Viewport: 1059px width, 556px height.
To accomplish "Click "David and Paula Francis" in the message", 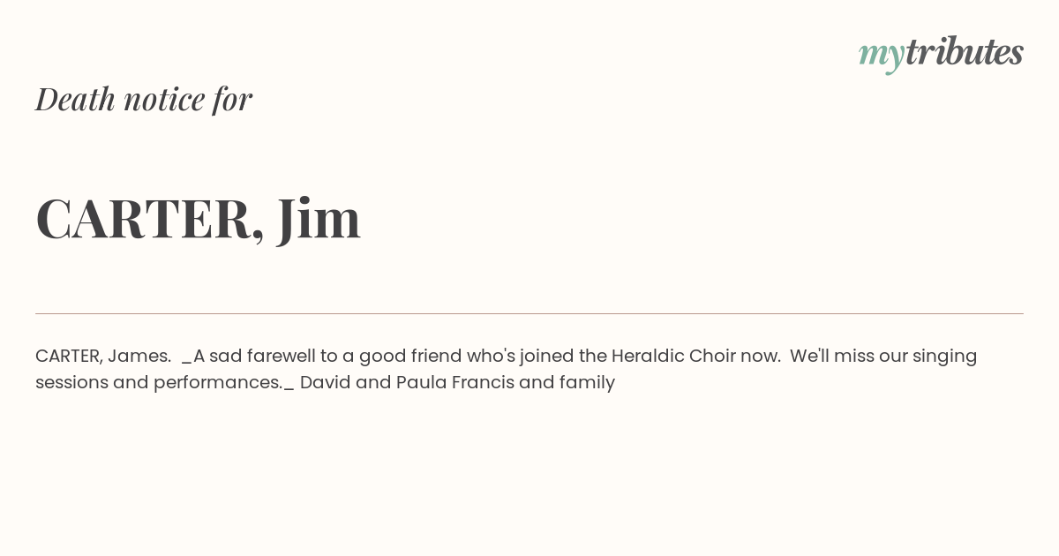I will click(x=407, y=382).
